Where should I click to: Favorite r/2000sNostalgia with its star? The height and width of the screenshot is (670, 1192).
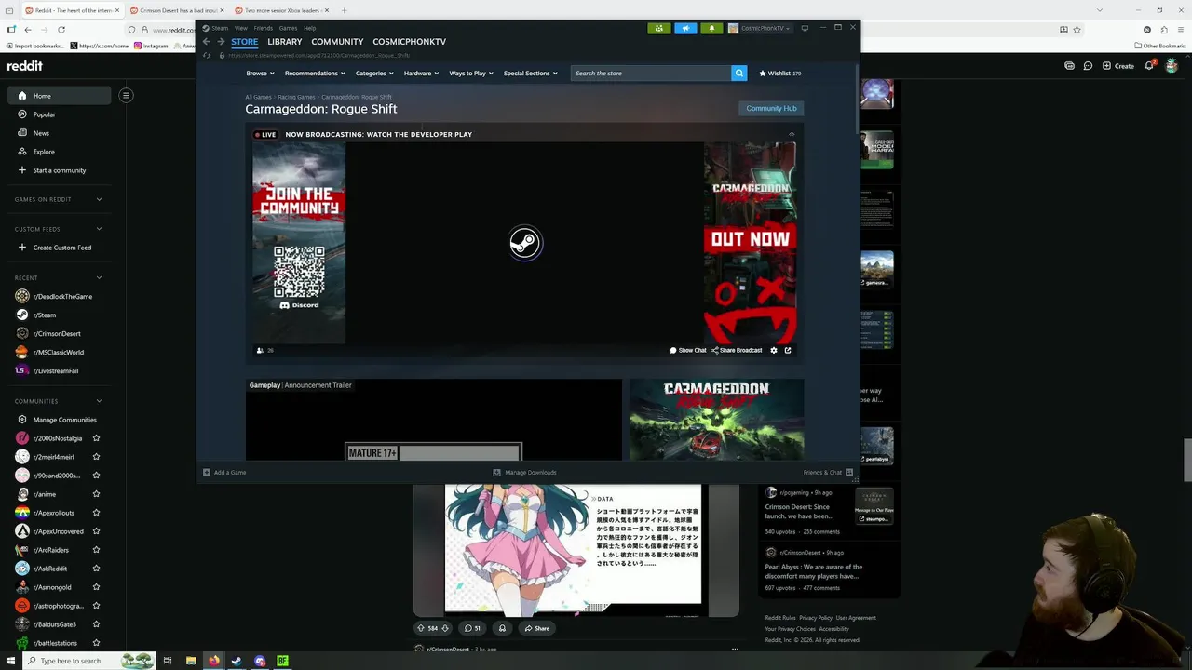[x=96, y=438]
